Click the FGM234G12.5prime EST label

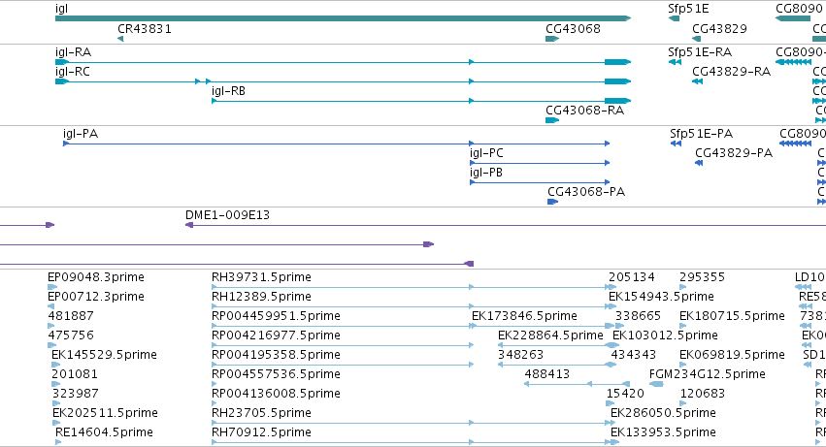707,374
